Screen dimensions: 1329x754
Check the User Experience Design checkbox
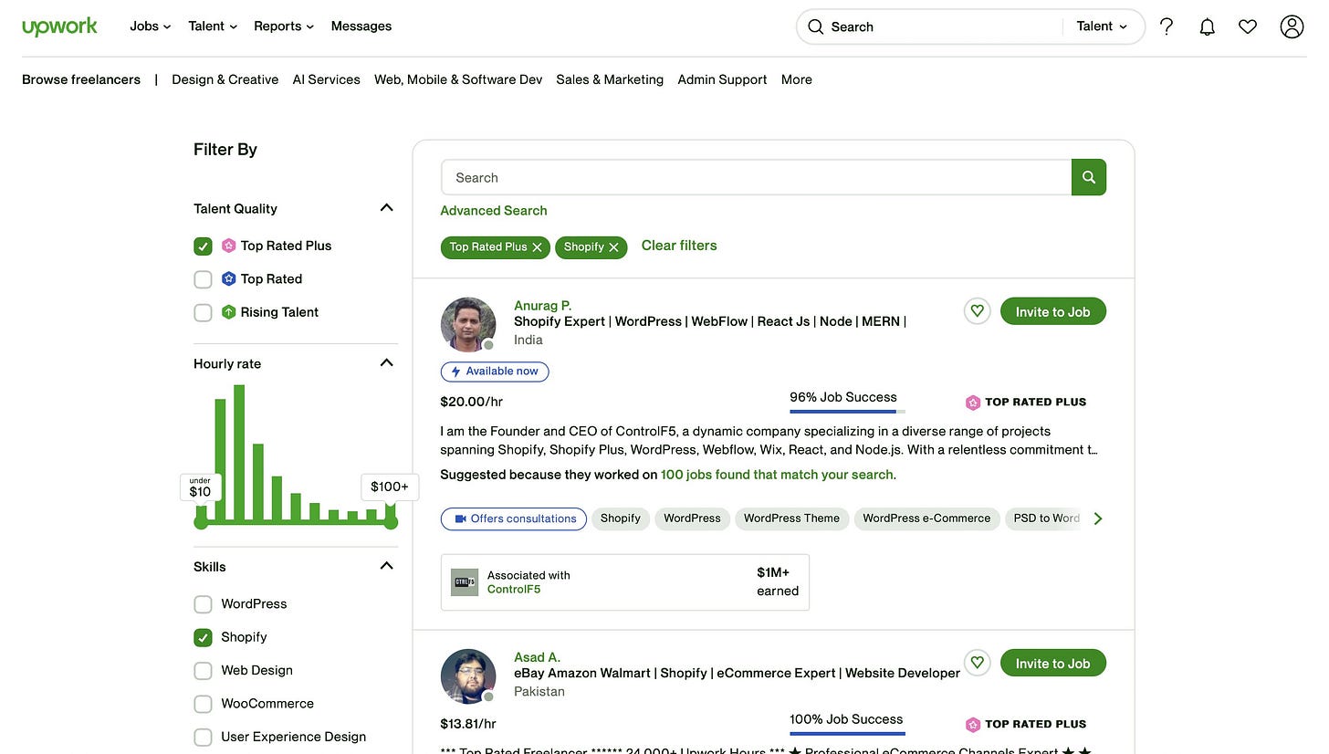click(203, 737)
